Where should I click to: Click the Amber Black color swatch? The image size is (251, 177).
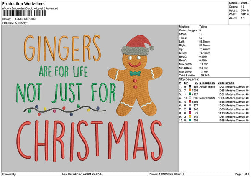190,86
